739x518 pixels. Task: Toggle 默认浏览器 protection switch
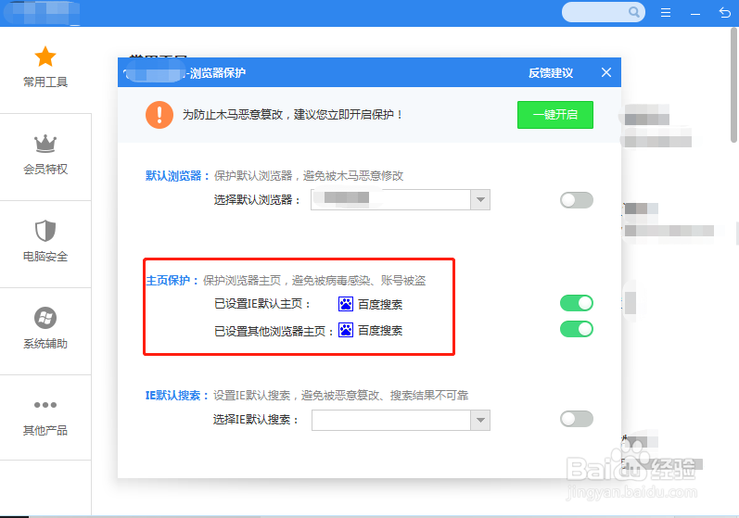[x=577, y=200]
